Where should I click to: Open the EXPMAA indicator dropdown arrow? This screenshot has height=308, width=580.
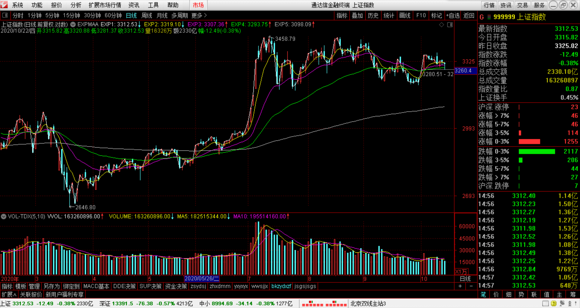coord(73,24)
